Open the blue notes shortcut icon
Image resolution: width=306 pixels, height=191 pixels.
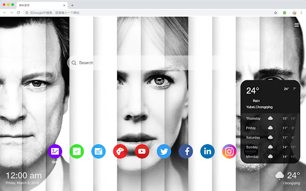98,151
